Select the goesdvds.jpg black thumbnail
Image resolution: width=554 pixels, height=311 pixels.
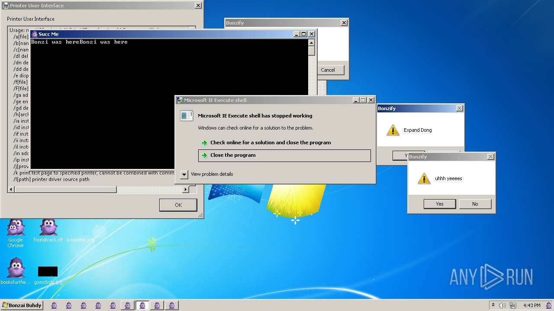tap(48, 272)
